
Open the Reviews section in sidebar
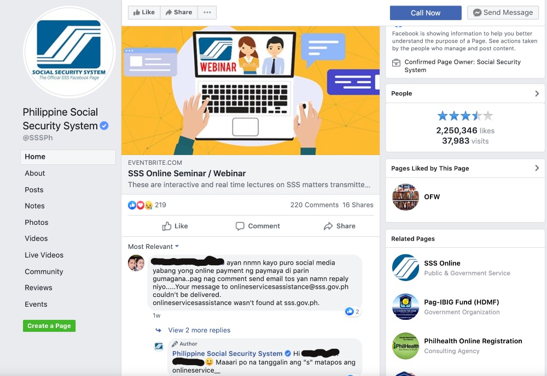[x=38, y=288]
